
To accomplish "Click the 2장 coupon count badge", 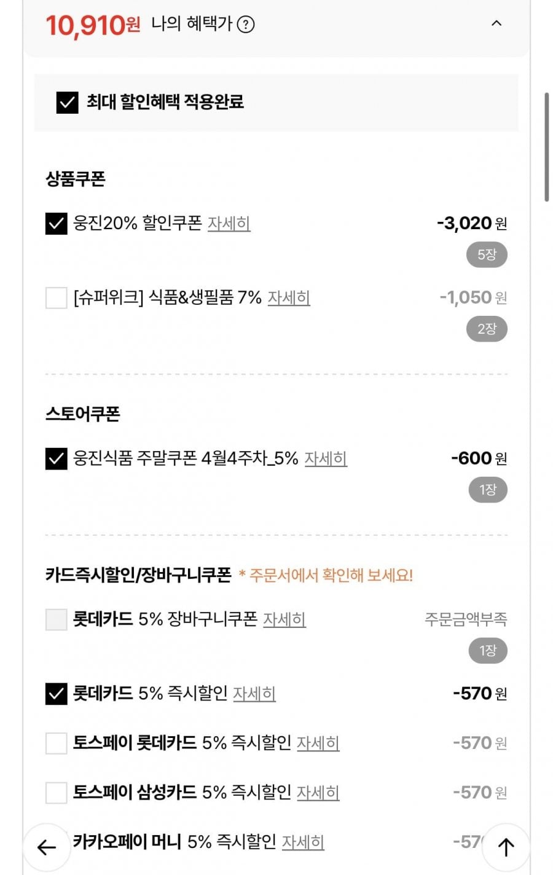I will pos(487,329).
